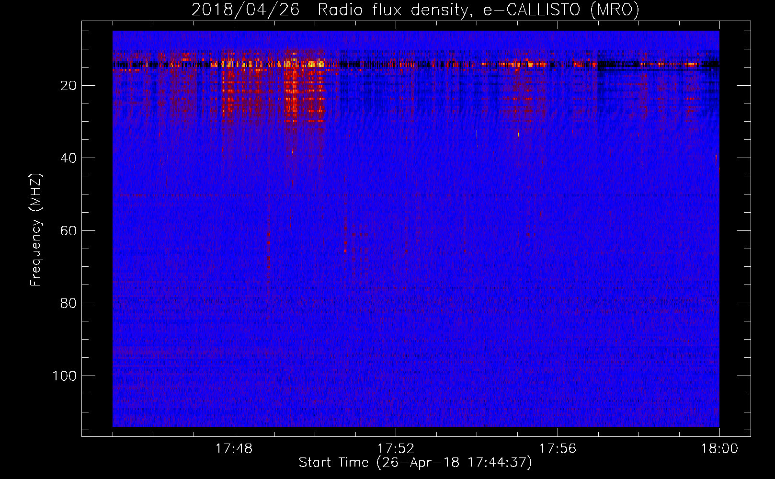This screenshot has height=479, width=775.
Task: Click the 17:48 time tick label
Action: tap(234, 449)
